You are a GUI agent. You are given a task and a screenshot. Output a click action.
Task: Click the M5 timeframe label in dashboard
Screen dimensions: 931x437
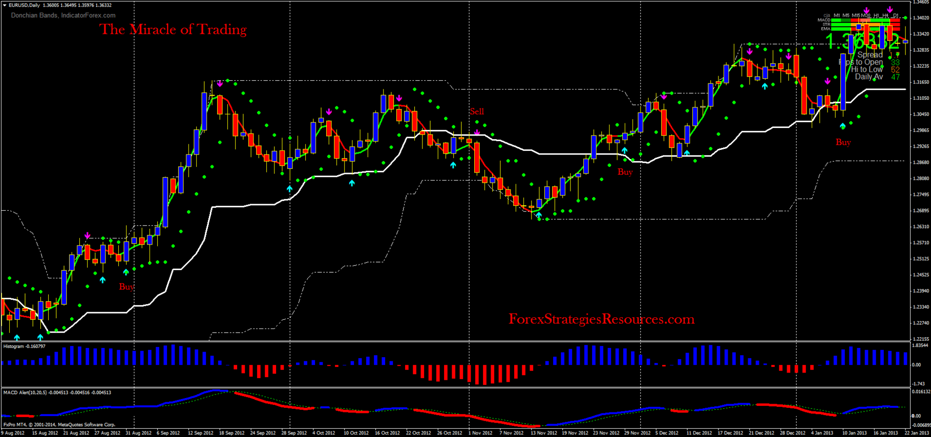(846, 15)
